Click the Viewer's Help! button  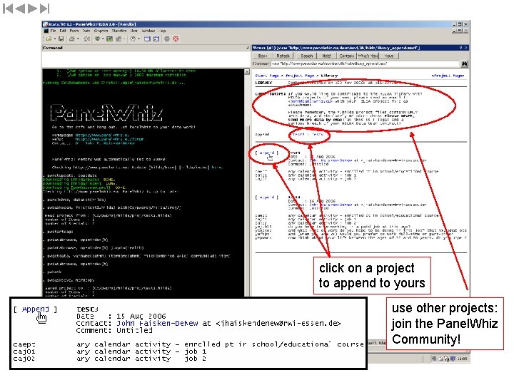point(326,56)
